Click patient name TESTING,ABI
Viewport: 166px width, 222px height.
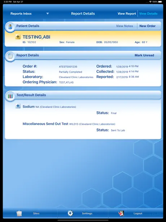click(x=36, y=37)
